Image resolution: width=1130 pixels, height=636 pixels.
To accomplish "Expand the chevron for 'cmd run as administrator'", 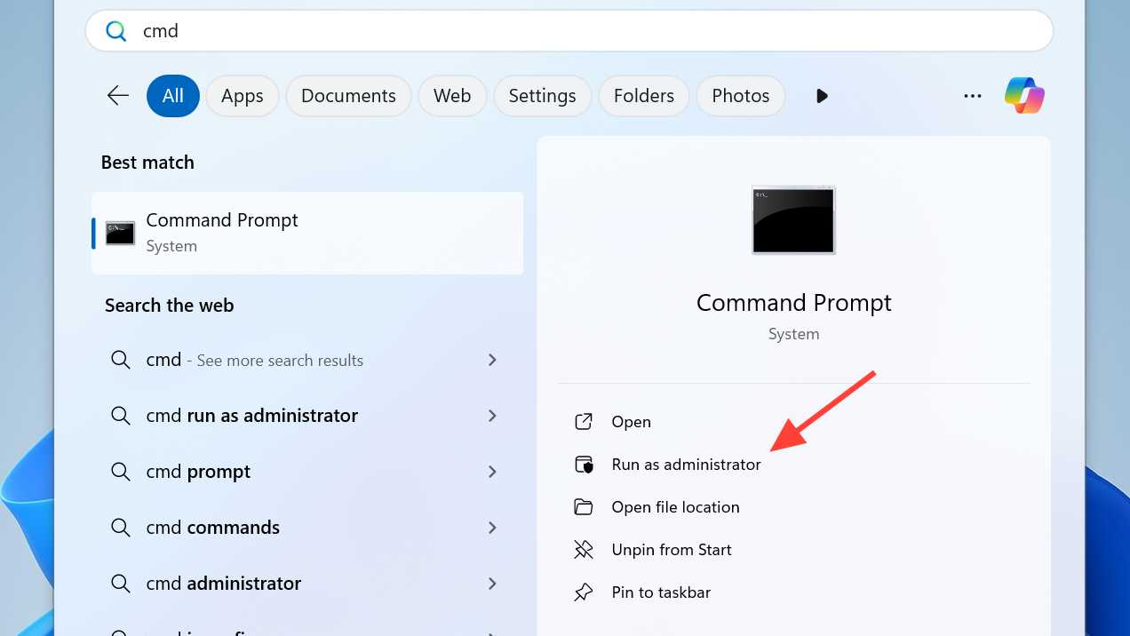I will [x=492, y=416].
